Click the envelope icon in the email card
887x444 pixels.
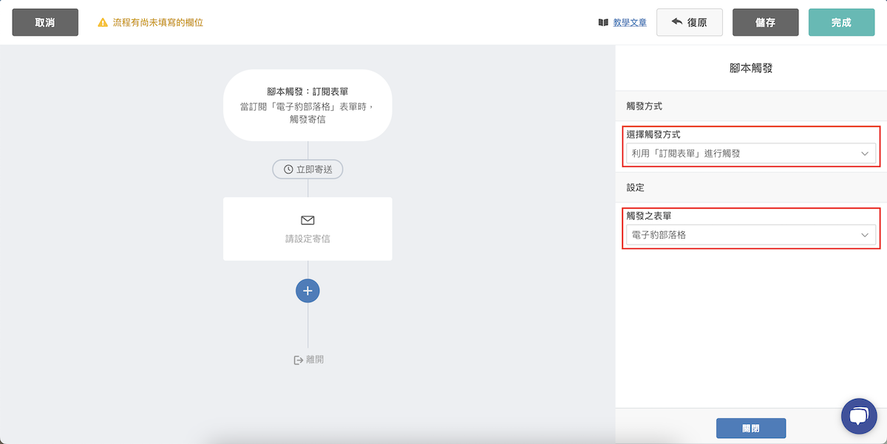point(307,220)
